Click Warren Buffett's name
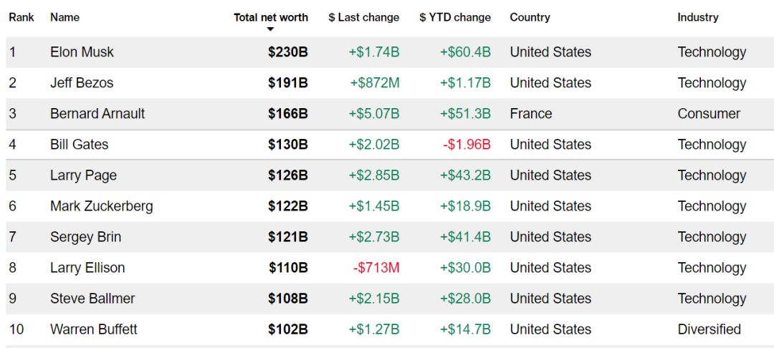This screenshot has width=774, height=348. point(94,329)
